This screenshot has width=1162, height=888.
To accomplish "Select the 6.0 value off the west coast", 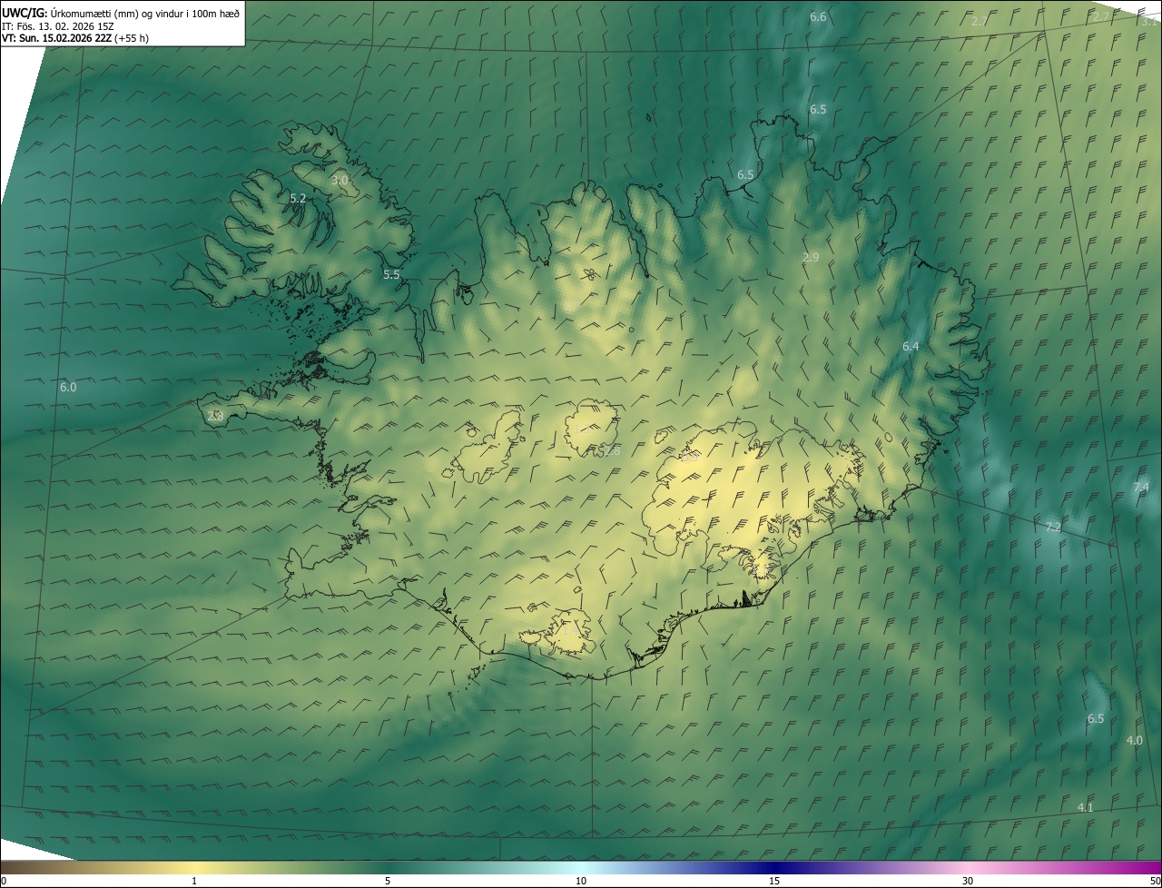I will [x=68, y=388].
